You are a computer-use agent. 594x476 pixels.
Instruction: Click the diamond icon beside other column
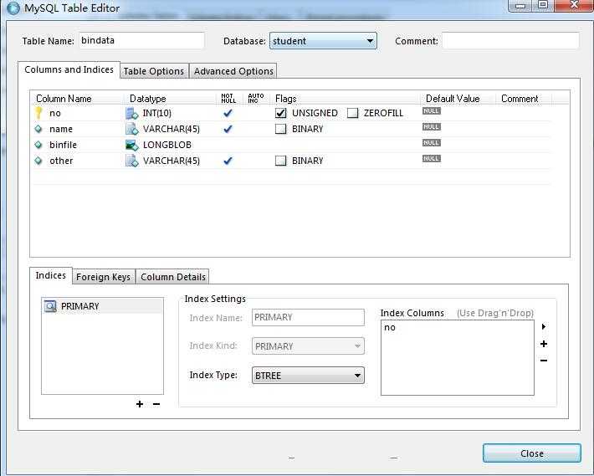coord(38,161)
